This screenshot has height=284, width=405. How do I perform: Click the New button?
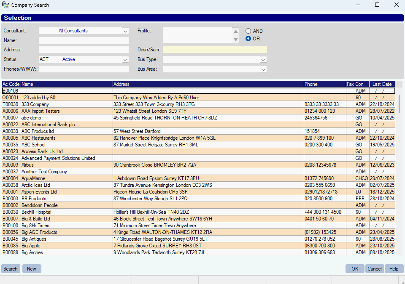tap(32, 269)
